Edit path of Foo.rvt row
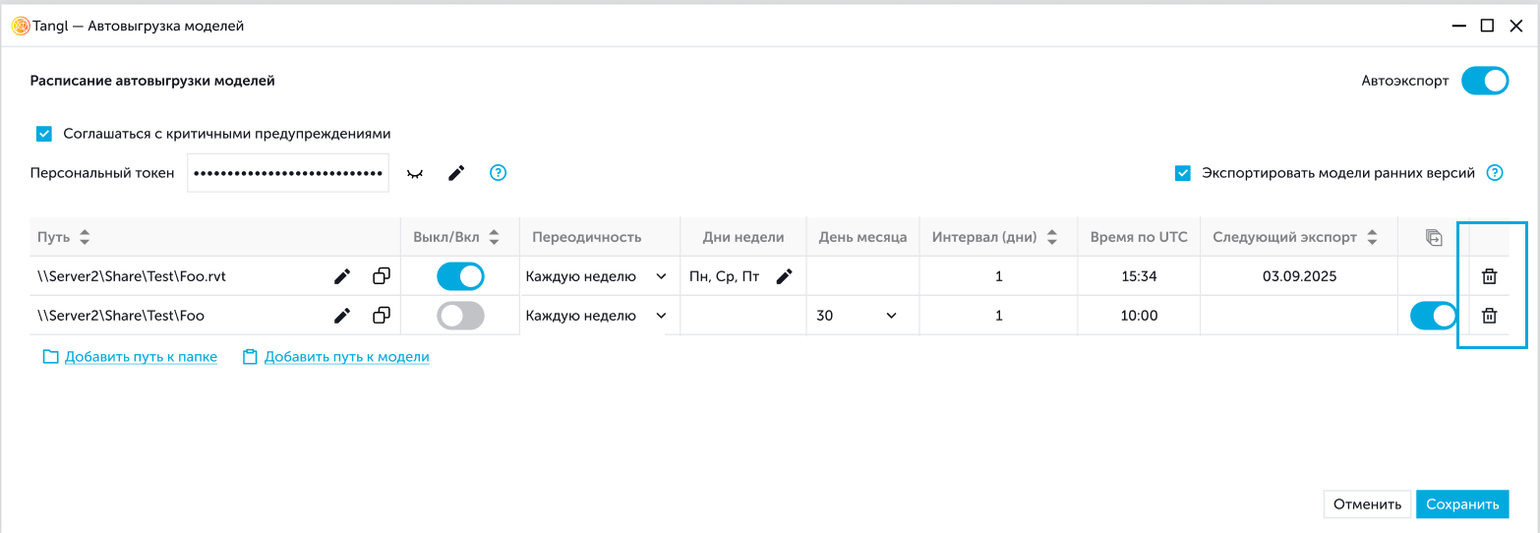The image size is (1540, 533). click(x=342, y=277)
